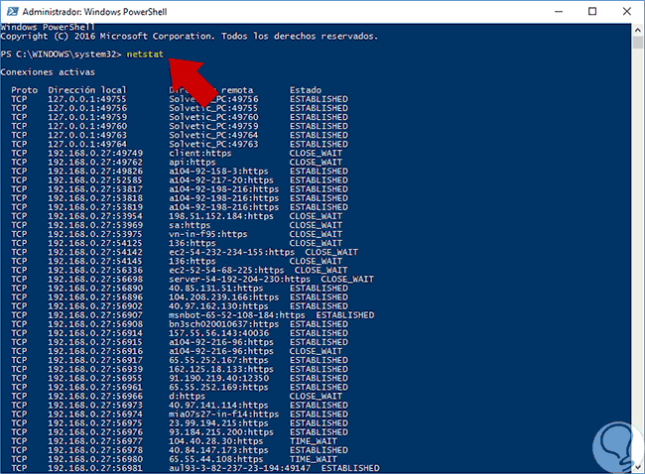Viewport: 645px width, 474px height.
Task: Click remote address Solvetic_PC:49759
Action: 213,126
